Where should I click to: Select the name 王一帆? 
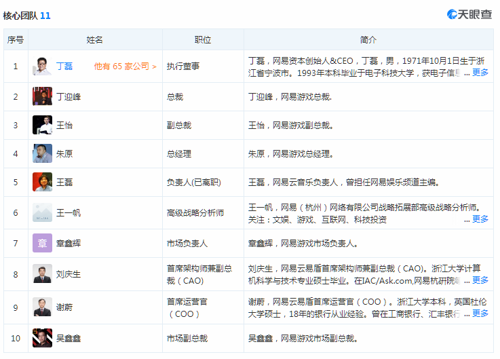(69, 213)
